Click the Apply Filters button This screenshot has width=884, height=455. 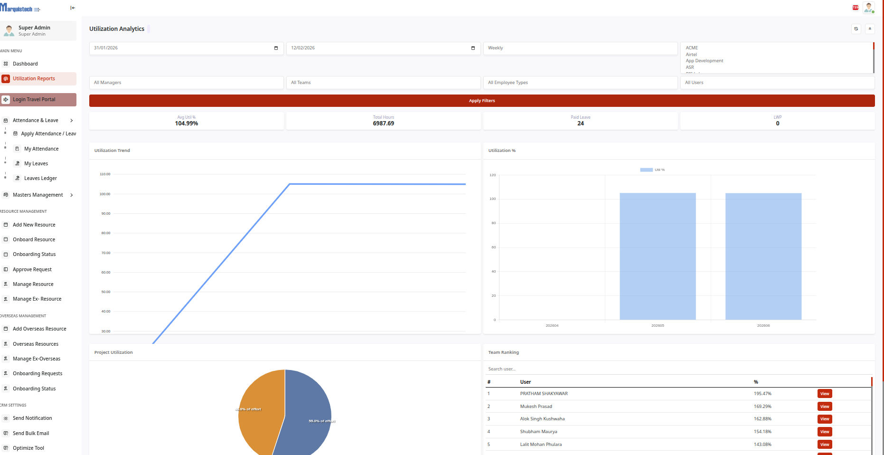[482, 101]
